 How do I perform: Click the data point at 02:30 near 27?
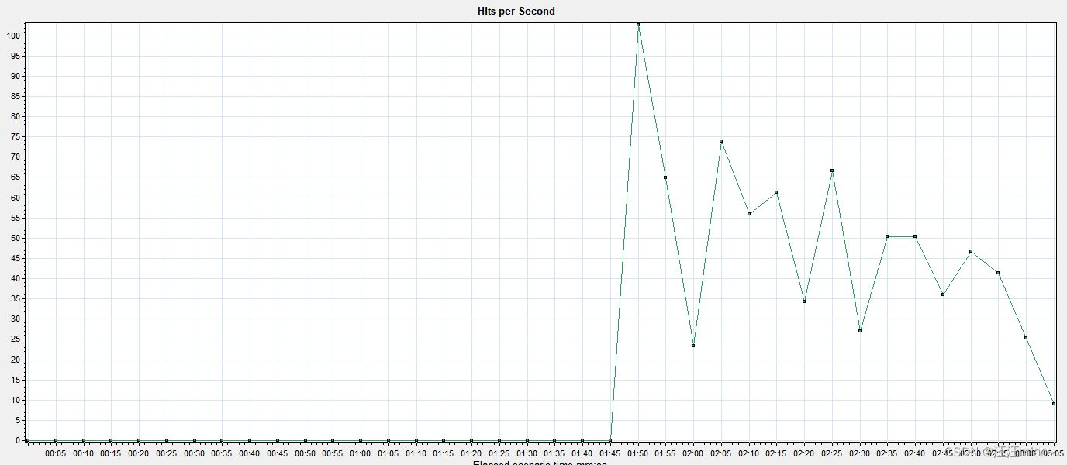point(860,331)
